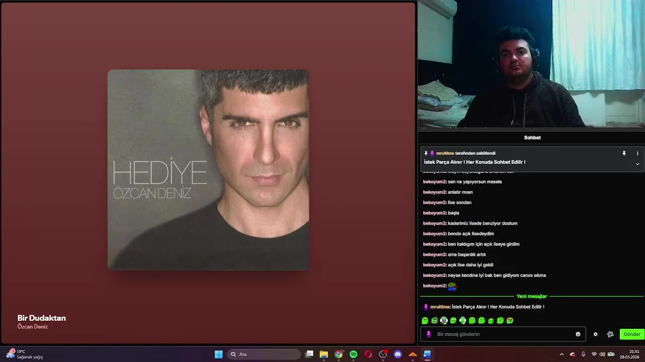This screenshot has height=362, width=645.
Task: Open the volume speaker tray icon
Action: point(602,354)
